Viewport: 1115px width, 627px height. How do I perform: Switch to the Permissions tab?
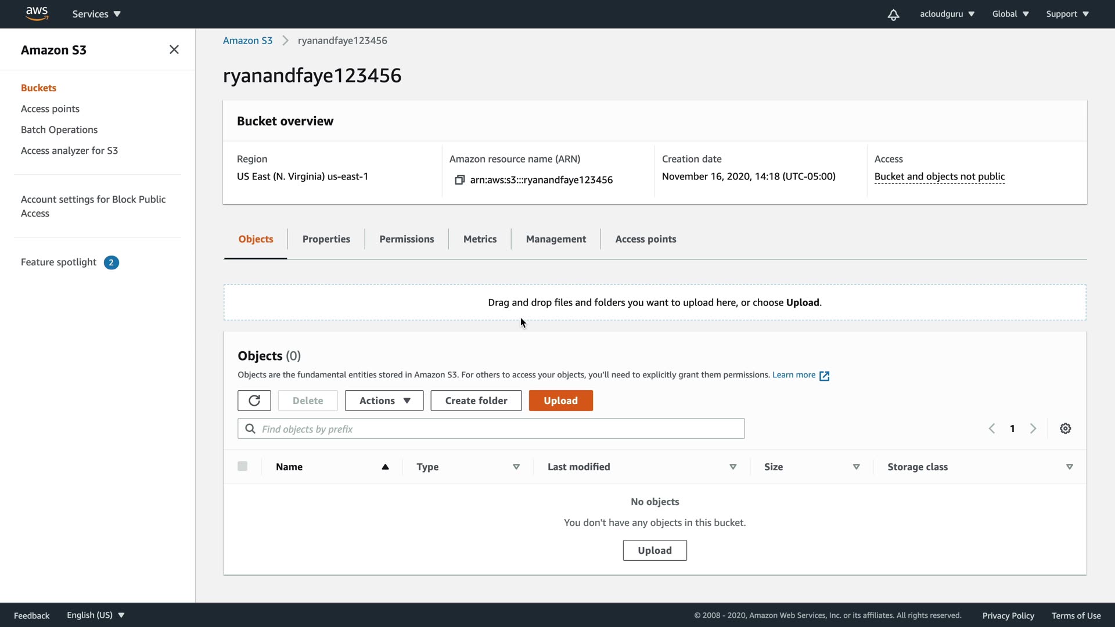(x=407, y=239)
